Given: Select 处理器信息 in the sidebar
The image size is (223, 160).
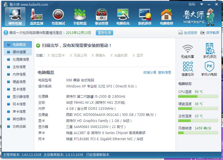Looking at the screenshot, I should (x=19, y=60).
